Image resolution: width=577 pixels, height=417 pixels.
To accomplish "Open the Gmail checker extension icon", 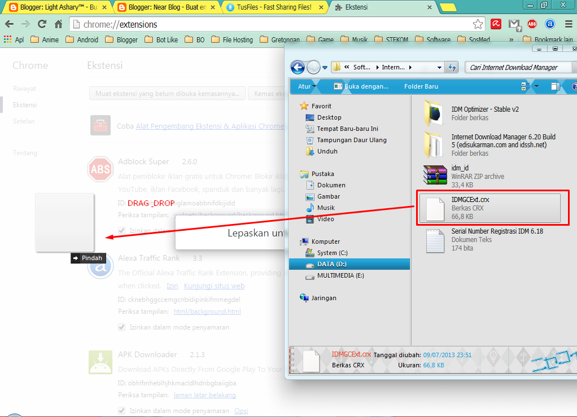I will tap(514, 25).
